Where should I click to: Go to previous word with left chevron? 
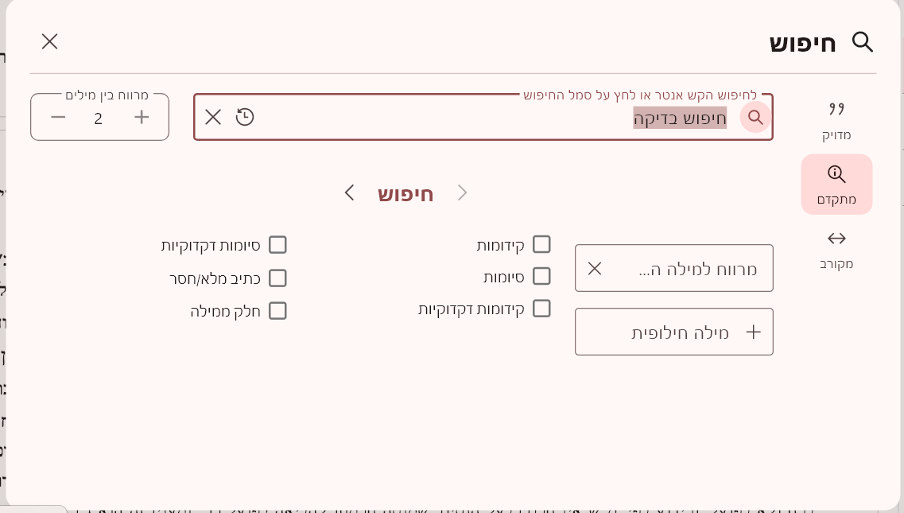click(349, 192)
